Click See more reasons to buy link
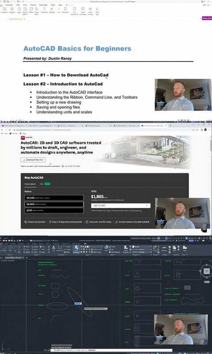The height and width of the screenshot is (354, 212). [x=132, y=222]
